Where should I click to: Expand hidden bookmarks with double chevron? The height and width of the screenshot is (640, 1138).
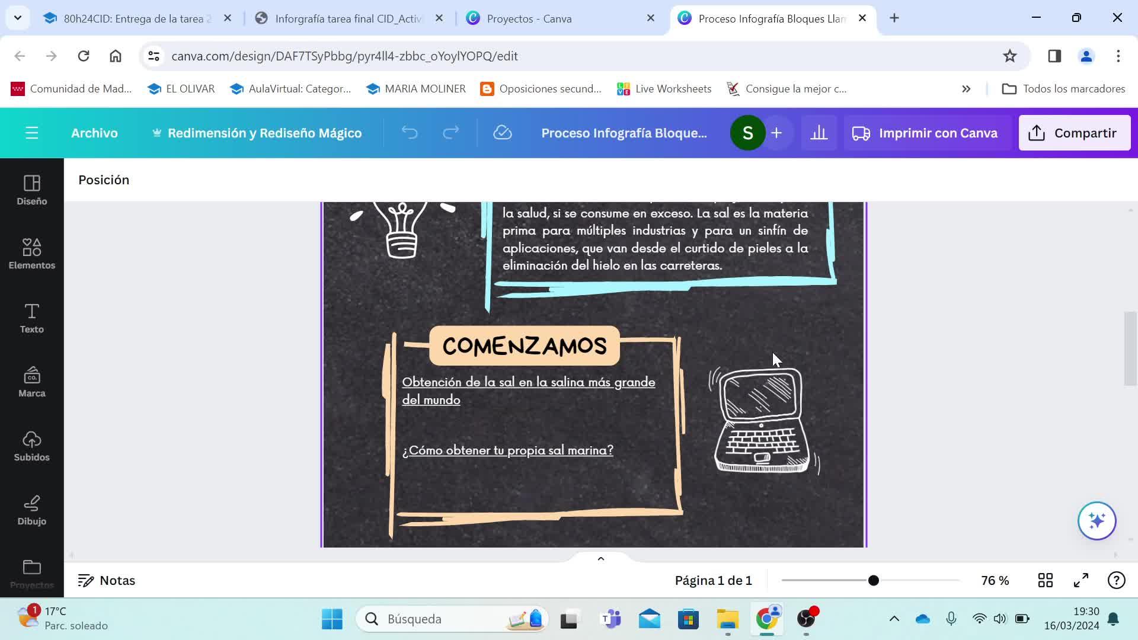[966, 89]
